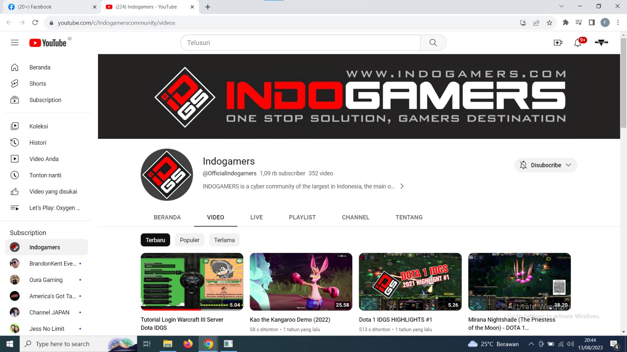This screenshot has width=627, height=352.
Task: Open the create video icon
Action: 558,43
